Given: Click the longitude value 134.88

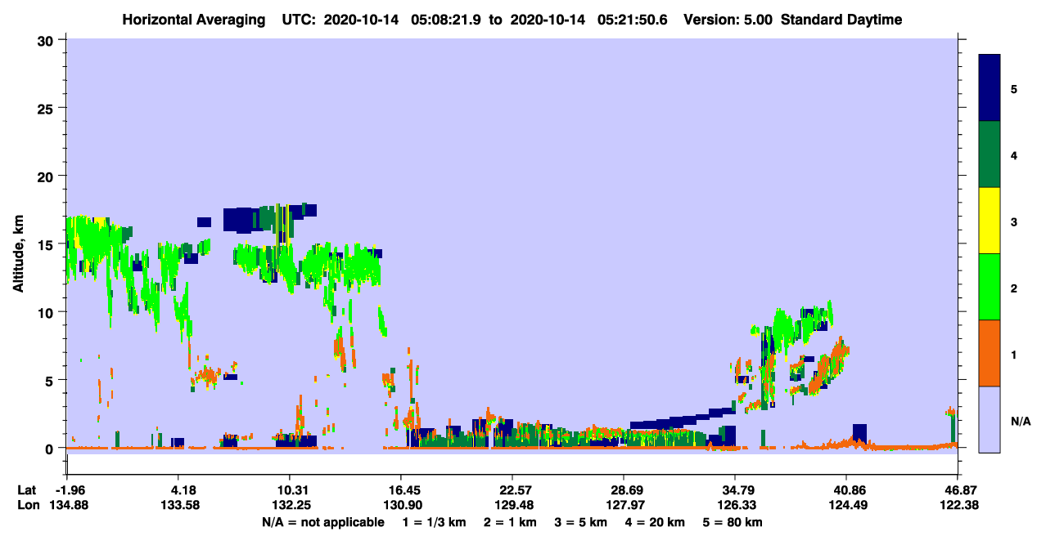Looking at the screenshot, I should pyautogui.click(x=67, y=505).
